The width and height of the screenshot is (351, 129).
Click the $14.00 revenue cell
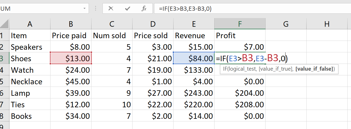194,116
